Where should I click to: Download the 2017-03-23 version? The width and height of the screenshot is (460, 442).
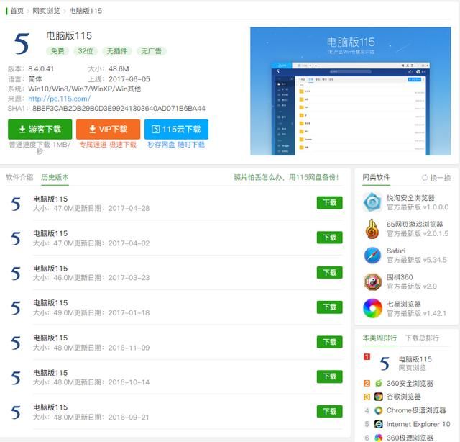[x=329, y=272]
